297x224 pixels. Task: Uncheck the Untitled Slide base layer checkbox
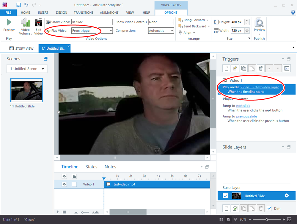coord(225,195)
